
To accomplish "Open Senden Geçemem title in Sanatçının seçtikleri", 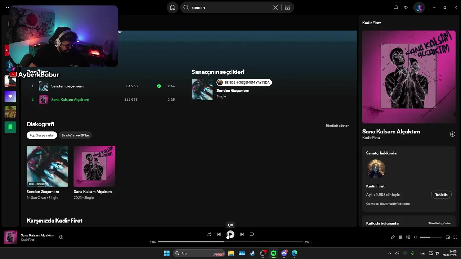I will pos(233,91).
